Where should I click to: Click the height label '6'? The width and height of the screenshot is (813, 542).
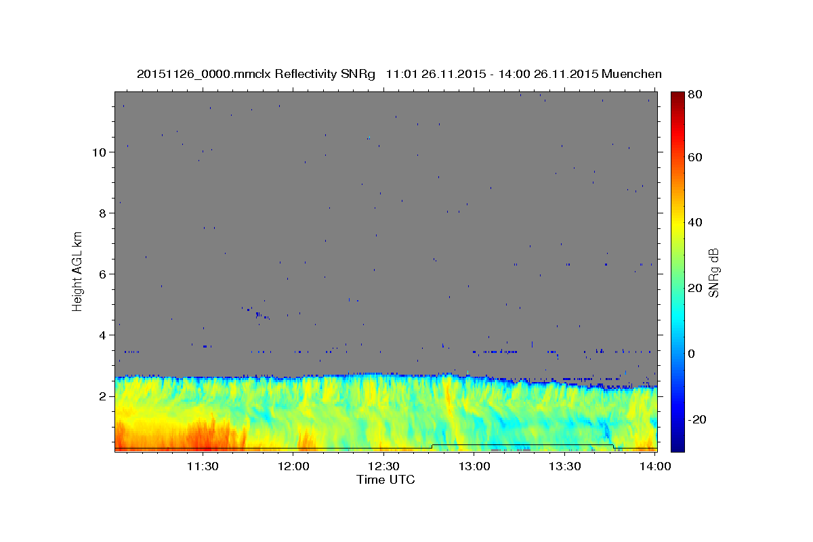coord(102,274)
